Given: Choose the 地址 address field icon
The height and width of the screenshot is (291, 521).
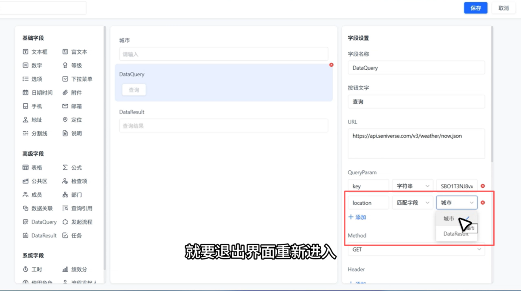Looking at the screenshot, I should [25, 120].
